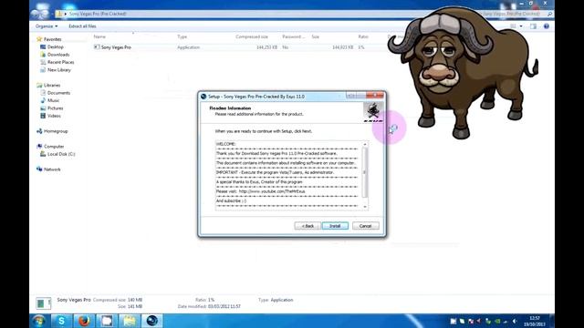
Task: Sort by the Name column header
Action: [x=99, y=36]
